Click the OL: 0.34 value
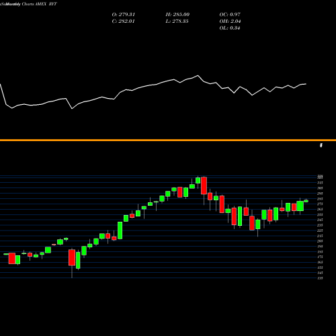The width and height of the screenshot is (336, 336). [x=230, y=28]
